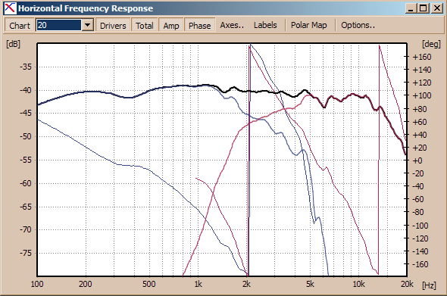
Task: Click the [dB] axis unit label
Action: click(14, 44)
